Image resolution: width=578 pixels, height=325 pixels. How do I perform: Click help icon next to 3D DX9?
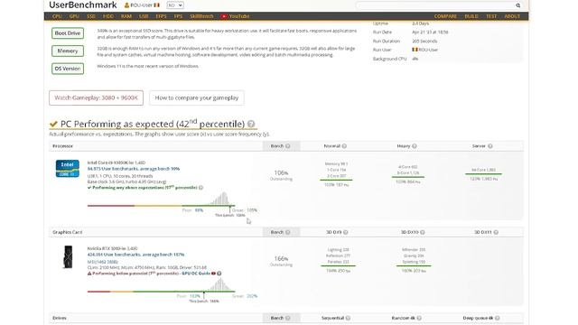click(345, 232)
